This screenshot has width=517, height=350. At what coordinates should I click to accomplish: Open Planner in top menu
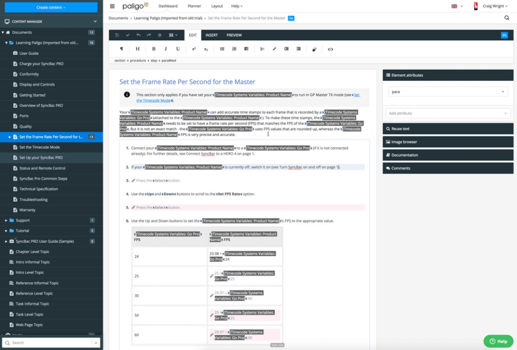(x=194, y=6)
